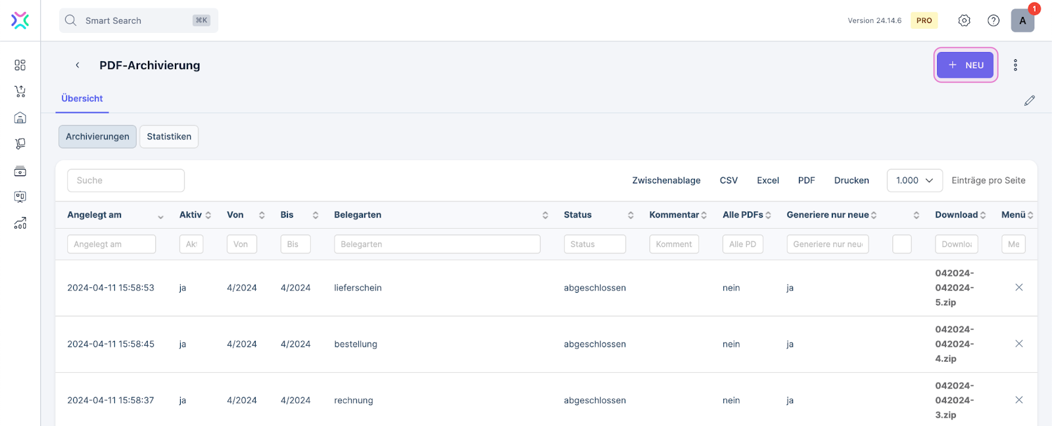Open the entries per page dropdown
This screenshot has height=426, width=1052.
pos(914,180)
